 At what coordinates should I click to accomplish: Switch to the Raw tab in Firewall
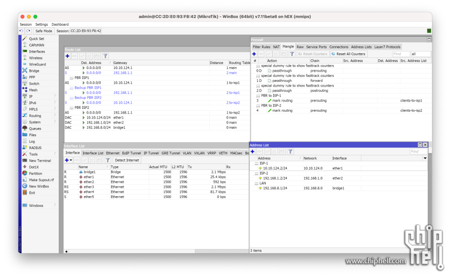point(300,47)
